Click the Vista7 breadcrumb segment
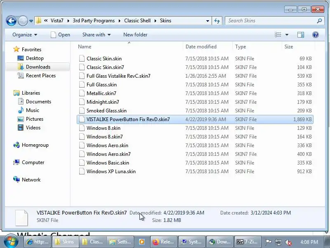 (x=57, y=21)
